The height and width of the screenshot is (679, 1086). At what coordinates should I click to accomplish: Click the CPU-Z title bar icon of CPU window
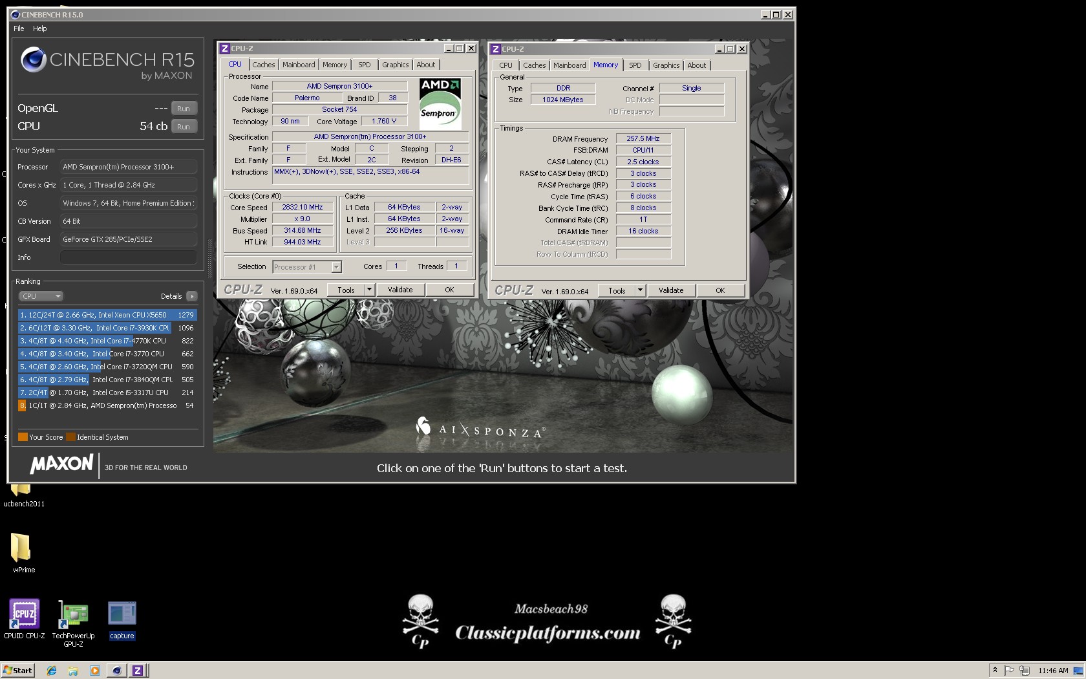point(224,48)
